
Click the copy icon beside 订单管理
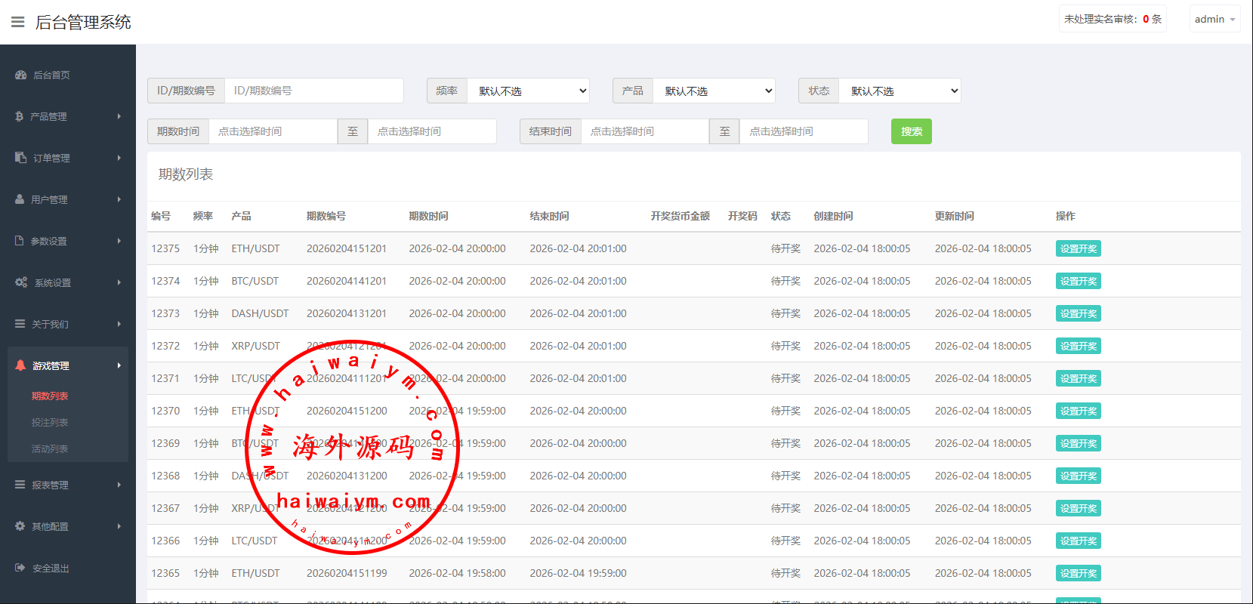(x=21, y=158)
